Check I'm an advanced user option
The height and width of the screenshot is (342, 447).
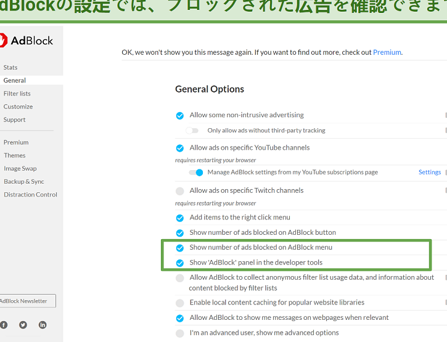click(x=180, y=333)
